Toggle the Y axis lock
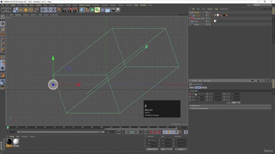This screenshot has width=275, height=154. coord(48,10)
